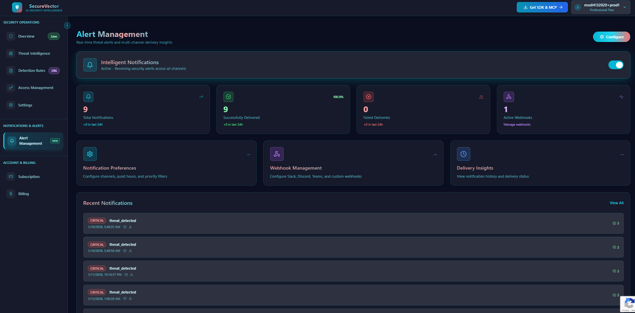
Task: Select the Notification Preferences gear icon
Action: point(90,154)
